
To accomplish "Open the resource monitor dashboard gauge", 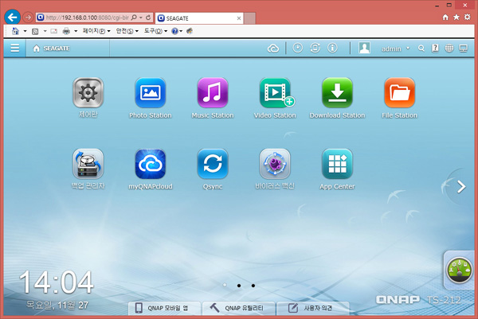I will click(460, 272).
